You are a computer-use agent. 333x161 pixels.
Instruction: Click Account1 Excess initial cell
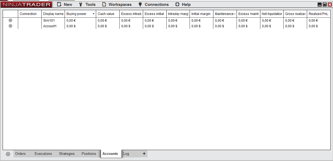pos(155,26)
